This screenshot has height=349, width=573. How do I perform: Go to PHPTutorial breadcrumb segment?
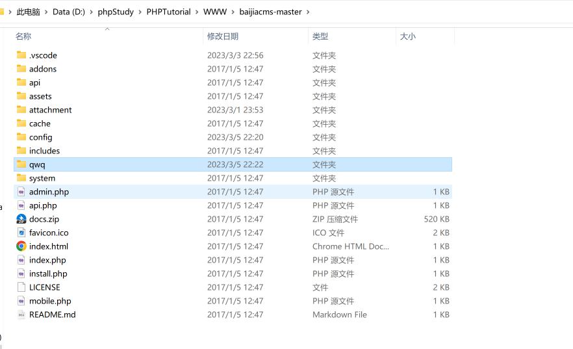click(x=168, y=12)
